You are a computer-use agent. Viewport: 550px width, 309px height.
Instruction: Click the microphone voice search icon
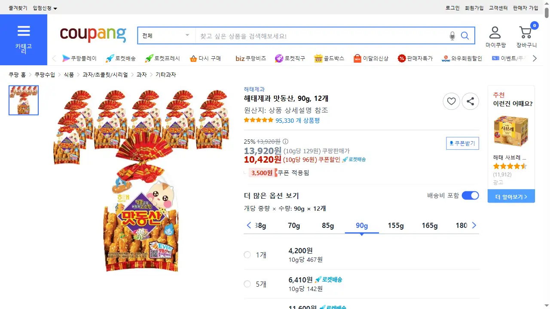[x=452, y=36]
